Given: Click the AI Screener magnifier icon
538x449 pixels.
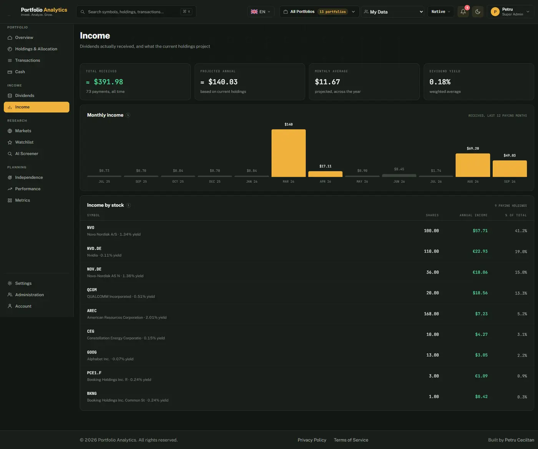Looking at the screenshot, I should point(10,154).
